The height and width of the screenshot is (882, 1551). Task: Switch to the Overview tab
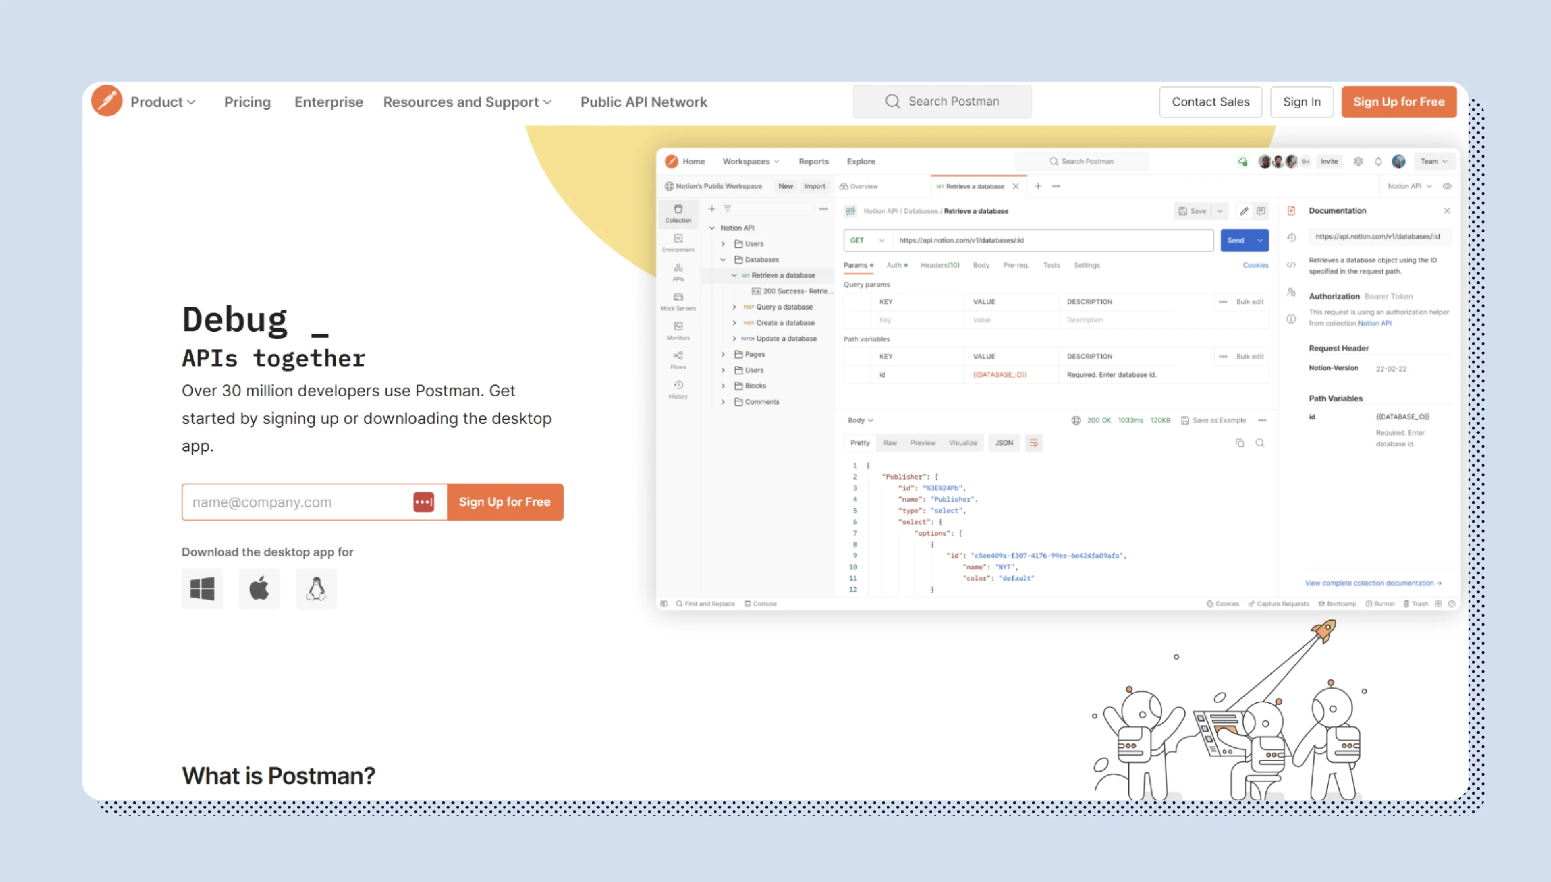pyautogui.click(x=859, y=186)
